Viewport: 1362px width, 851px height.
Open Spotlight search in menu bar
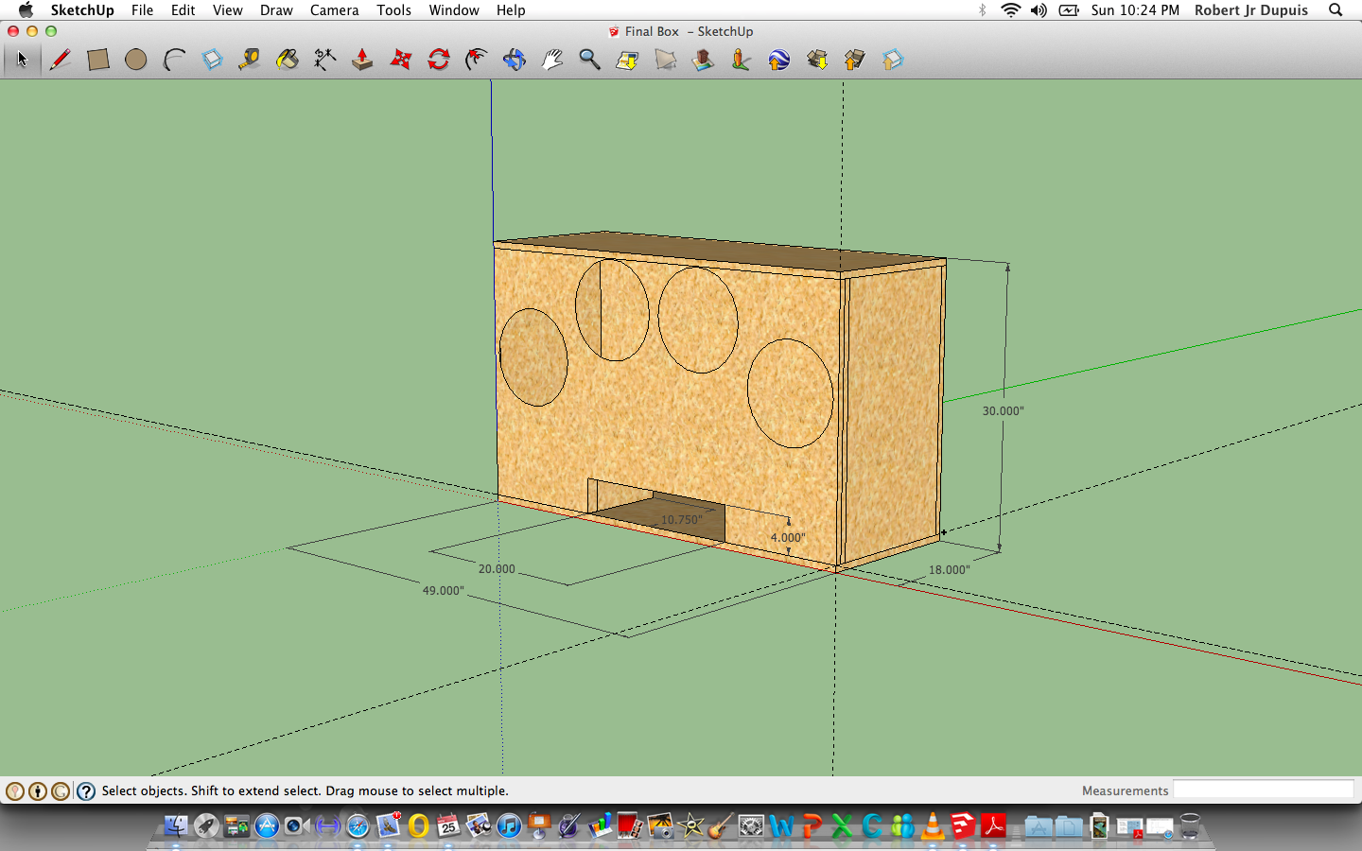pyautogui.click(x=1336, y=10)
